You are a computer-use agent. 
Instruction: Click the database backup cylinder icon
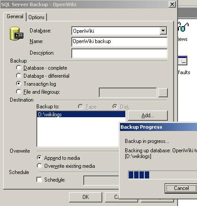click(x=16, y=34)
